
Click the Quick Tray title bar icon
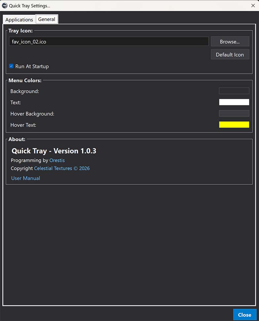pos(5,6)
